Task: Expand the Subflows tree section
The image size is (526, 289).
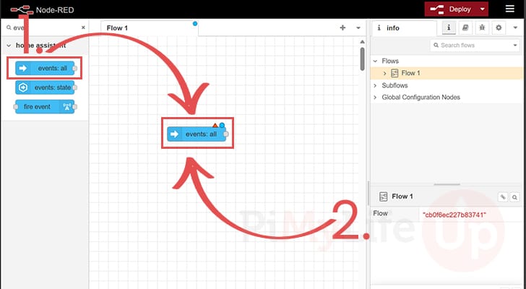Action: pyautogui.click(x=375, y=85)
